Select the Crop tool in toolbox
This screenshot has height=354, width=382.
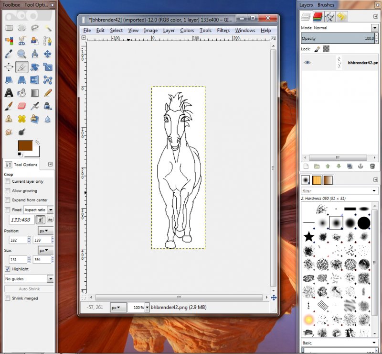point(22,67)
